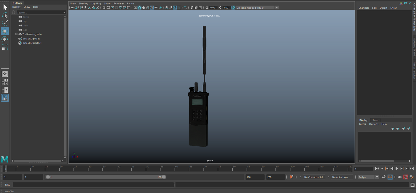Select the Scale tool
This screenshot has width=416, height=193.
(x=5, y=47)
